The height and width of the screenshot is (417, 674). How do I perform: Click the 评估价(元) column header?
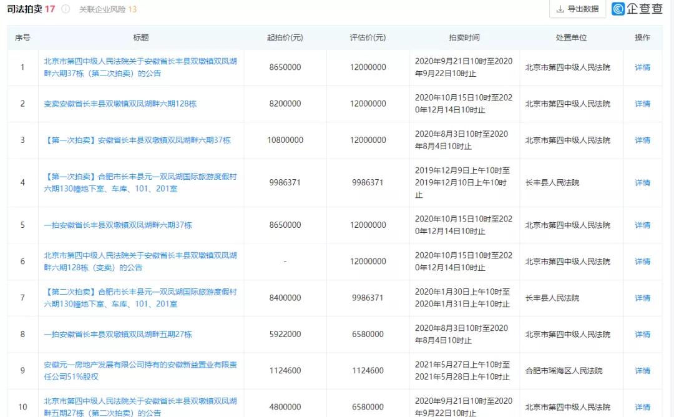pyautogui.click(x=369, y=37)
